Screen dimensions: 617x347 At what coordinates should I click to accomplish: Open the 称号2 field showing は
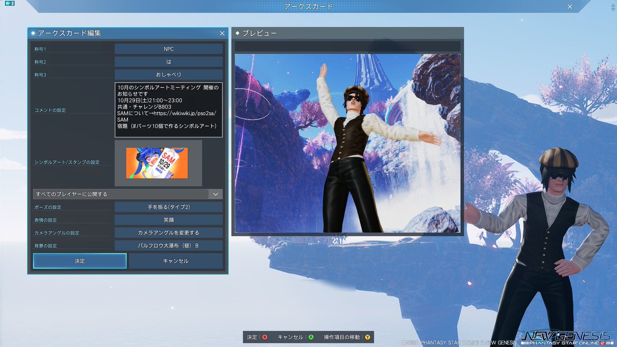169,62
